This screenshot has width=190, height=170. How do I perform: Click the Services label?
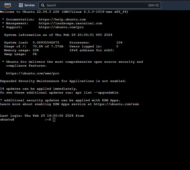click(29, 5)
